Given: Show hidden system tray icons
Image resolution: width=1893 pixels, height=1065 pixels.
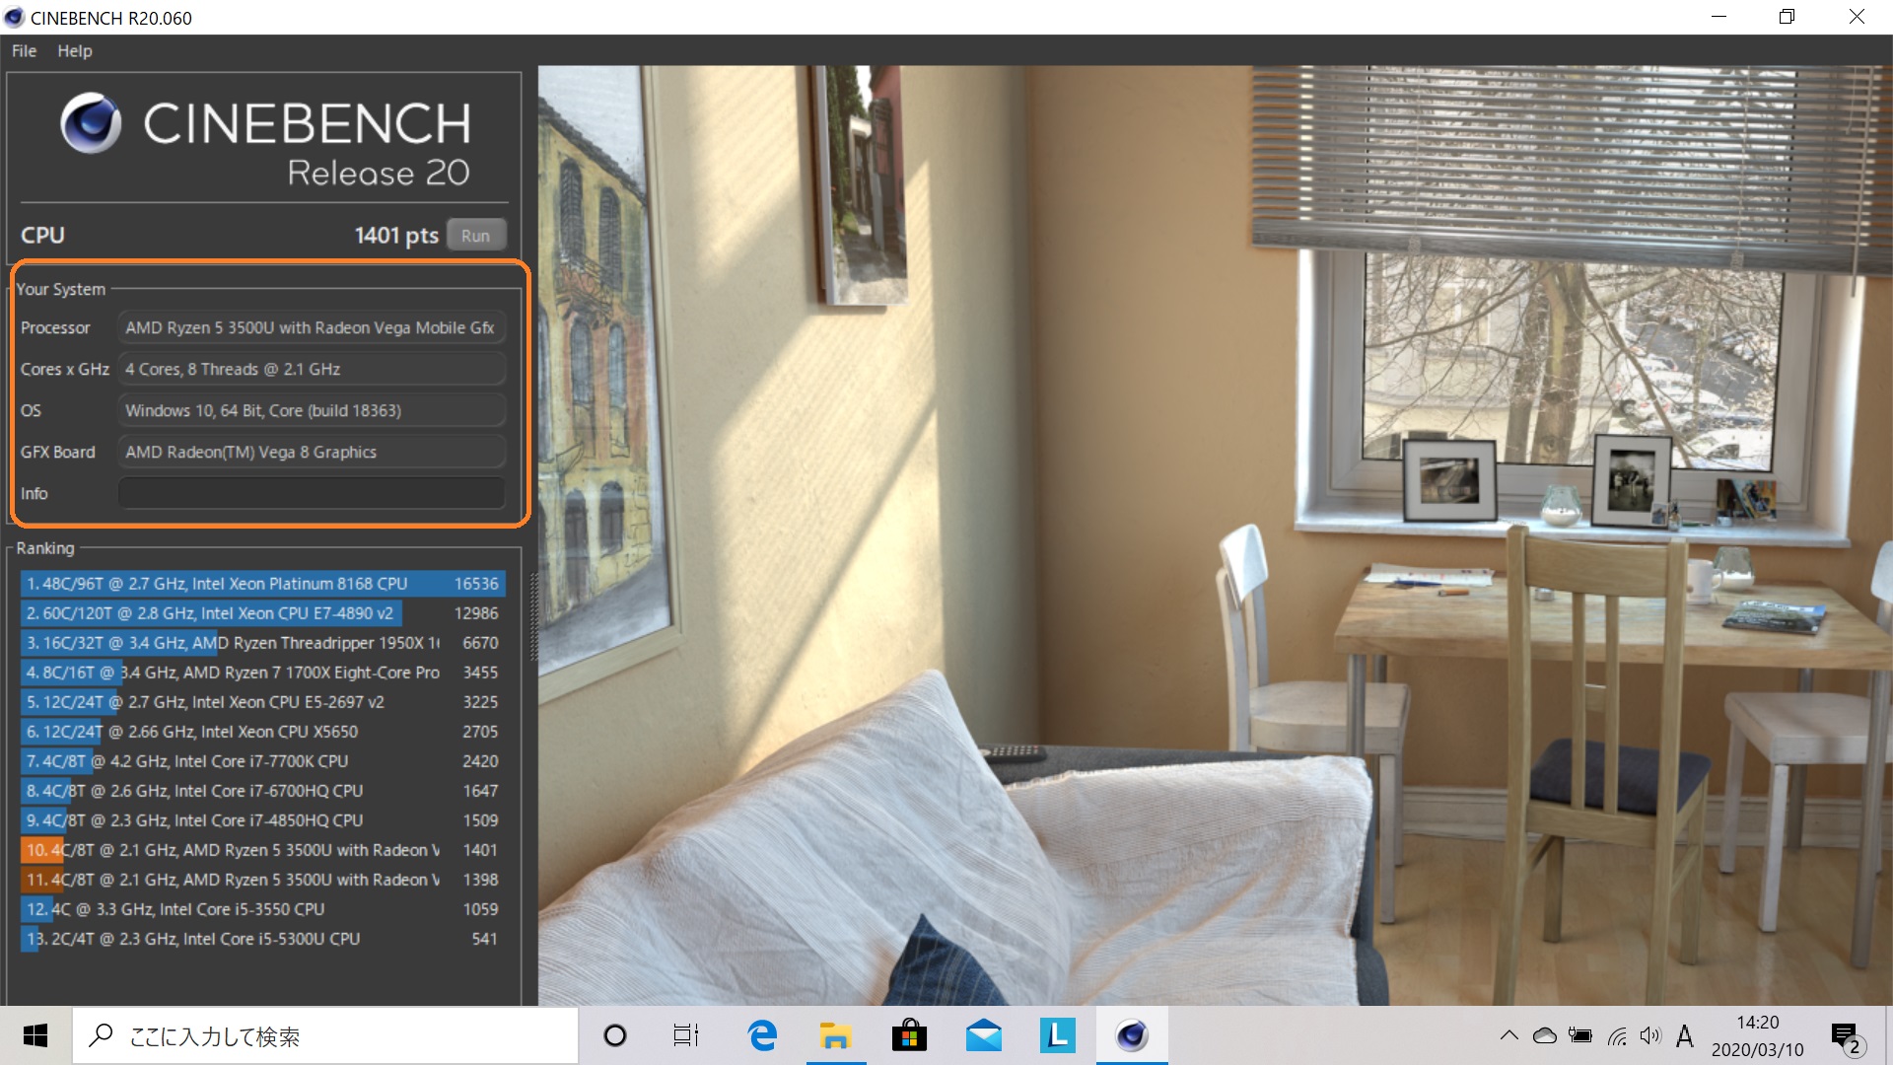Looking at the screenshot, I should click(1508, 1035).
